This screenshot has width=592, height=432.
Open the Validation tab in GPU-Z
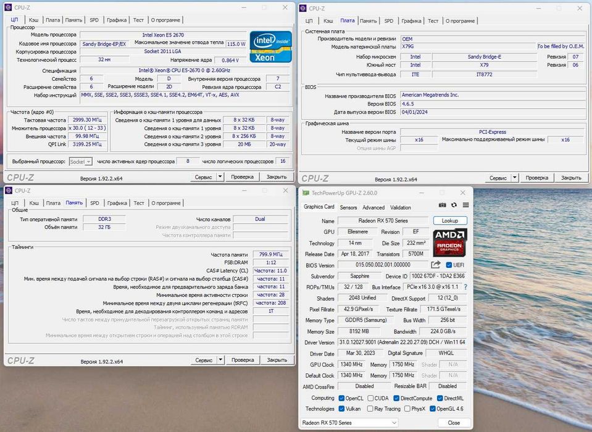401,207
